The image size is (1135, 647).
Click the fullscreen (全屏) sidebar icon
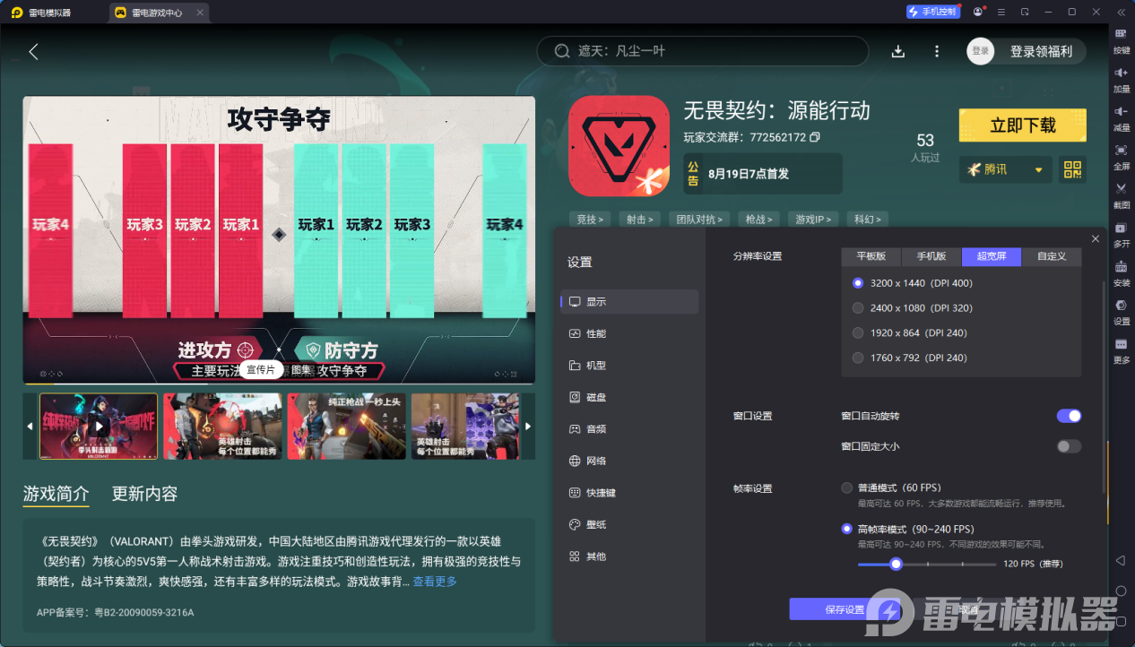tap(1121, 151)
